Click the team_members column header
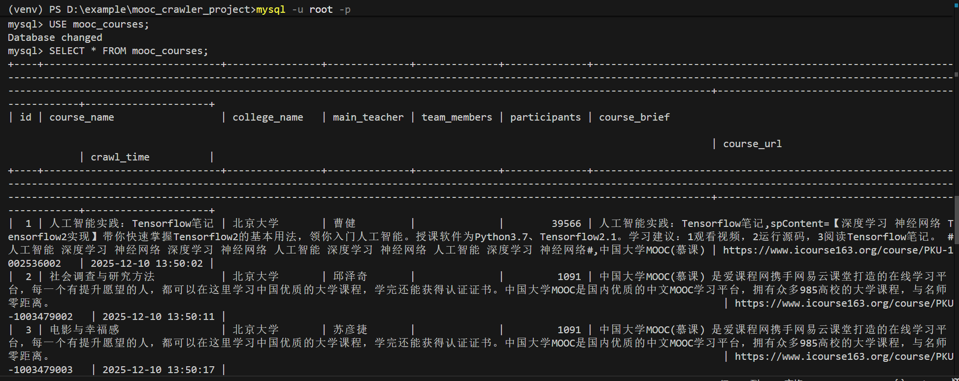Image resolution: width=959 pixels, height=381 pixels. pos(457,117)
